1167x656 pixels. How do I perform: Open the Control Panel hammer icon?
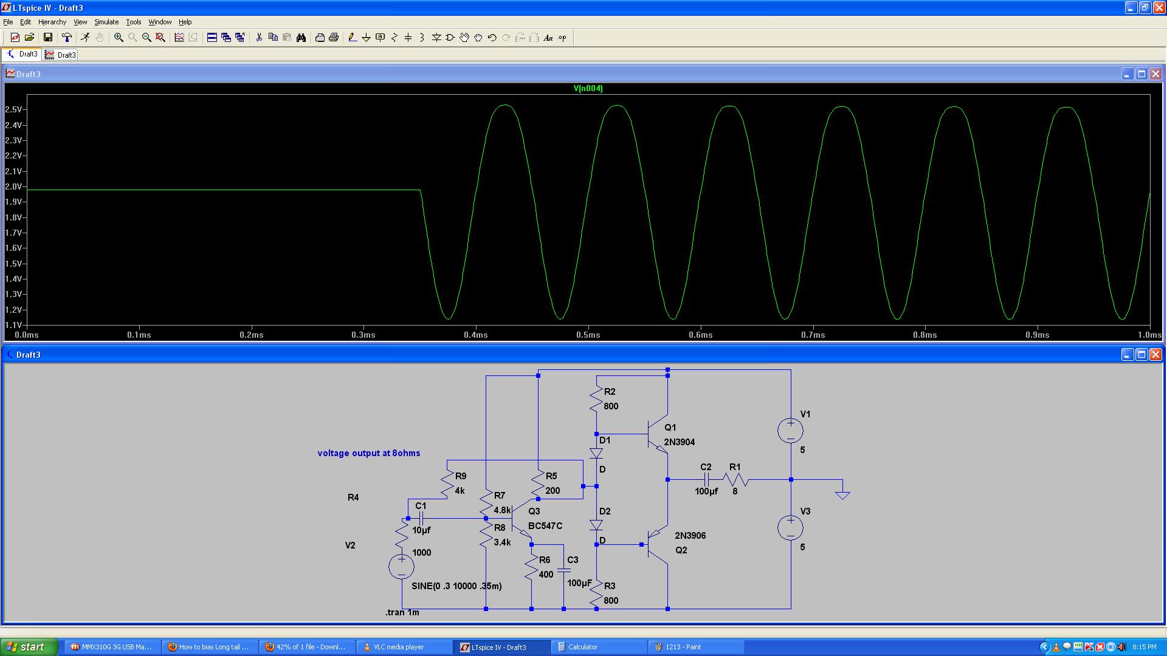click(x=67, y=38)
